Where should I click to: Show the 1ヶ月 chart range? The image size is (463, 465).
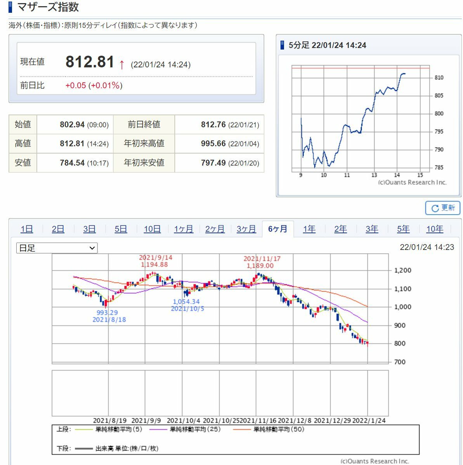(184, 229)
